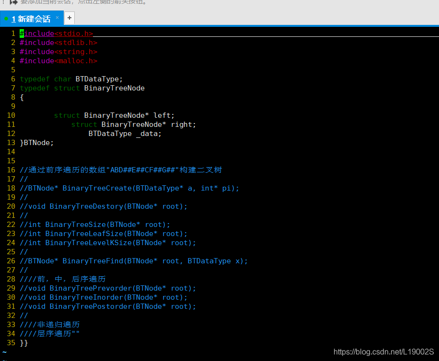Click the '//BTNode* BinaryTreeFind' comment line
439x361 pixels.
pos(134,261)
